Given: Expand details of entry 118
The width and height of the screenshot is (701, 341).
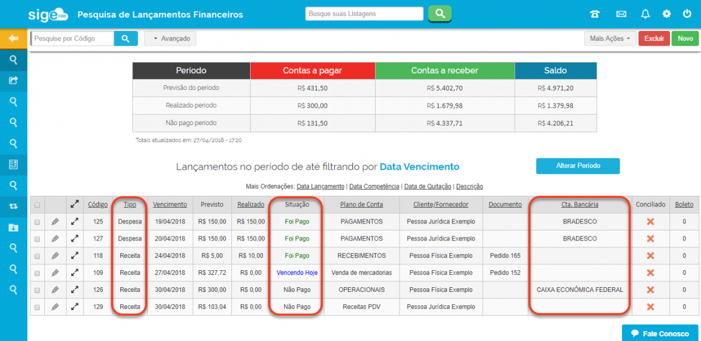Looking at the screenshot, I should (75, 256).
